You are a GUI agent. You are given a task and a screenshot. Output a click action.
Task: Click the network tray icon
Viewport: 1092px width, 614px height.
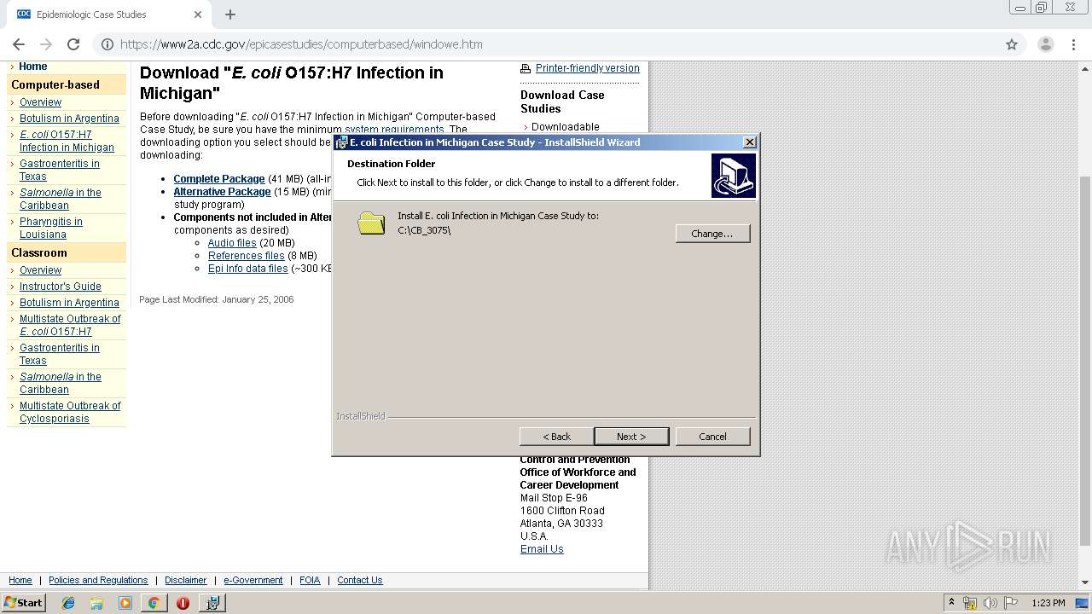click(970, 603)
